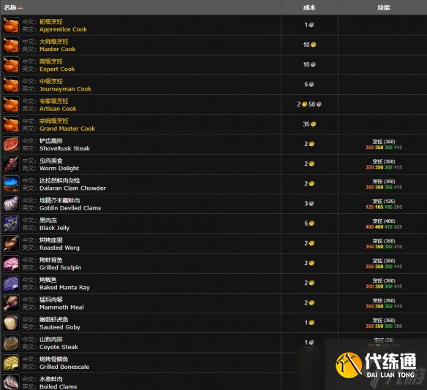This screenshot has height=390, width=427.
Task: Click the 2 gold 50 silver cost for Artisan Cook
Action: [x=309, y=104]
